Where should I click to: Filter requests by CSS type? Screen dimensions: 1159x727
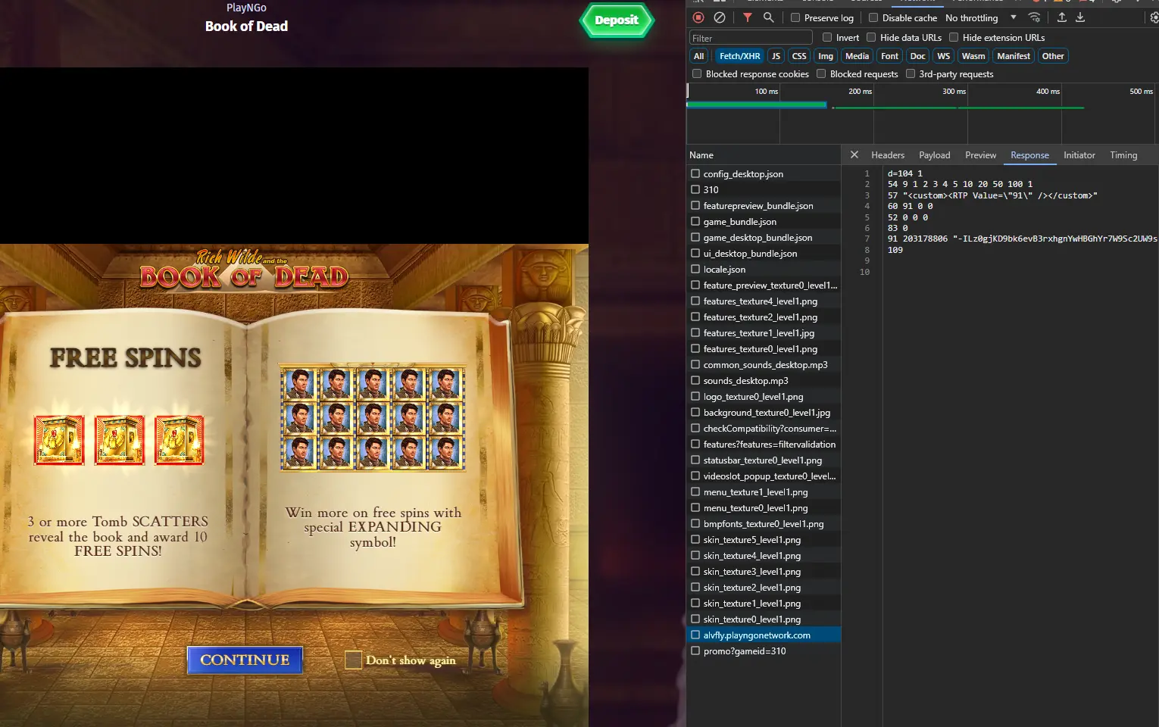tap(799, 56)
